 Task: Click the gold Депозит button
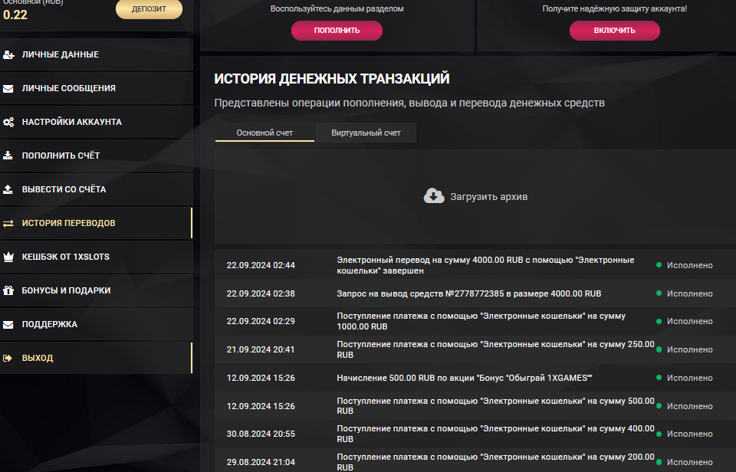[x=149, y=9]
